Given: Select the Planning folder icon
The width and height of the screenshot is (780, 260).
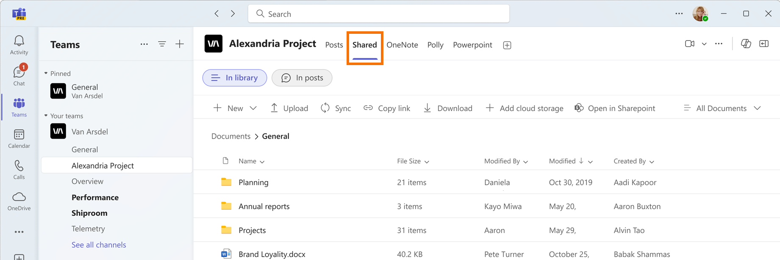Looking at the screenshot, I should coord(226,182).
